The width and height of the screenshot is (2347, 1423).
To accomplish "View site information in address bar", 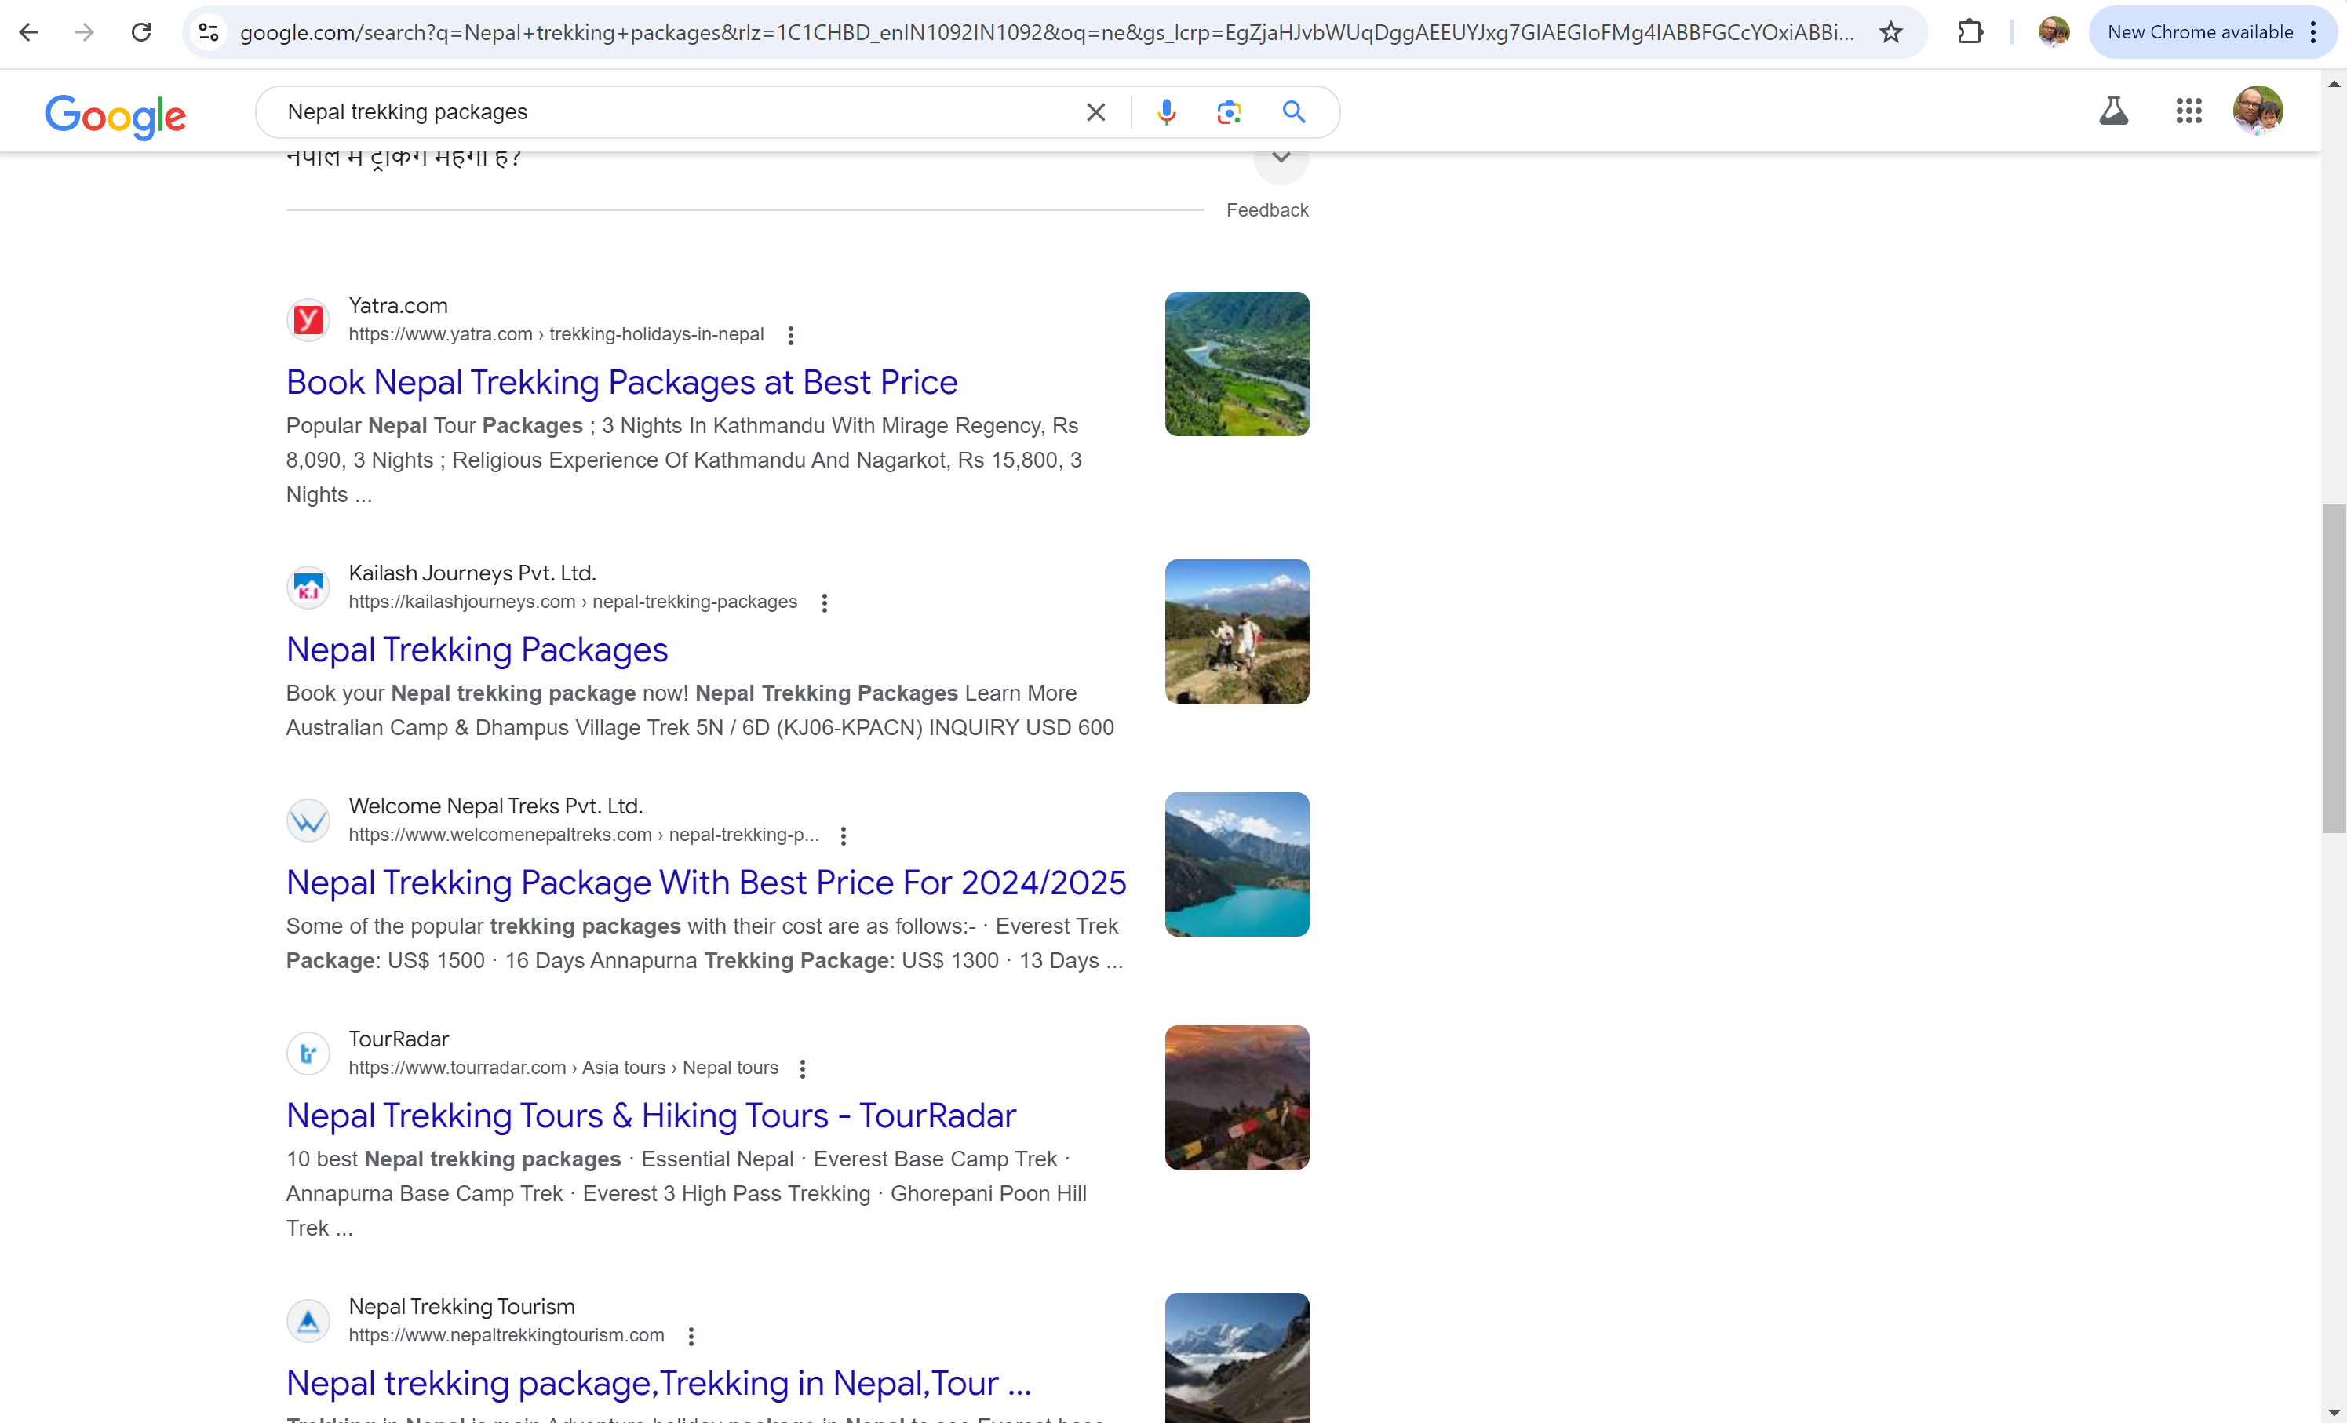I will tap(209, 32).
